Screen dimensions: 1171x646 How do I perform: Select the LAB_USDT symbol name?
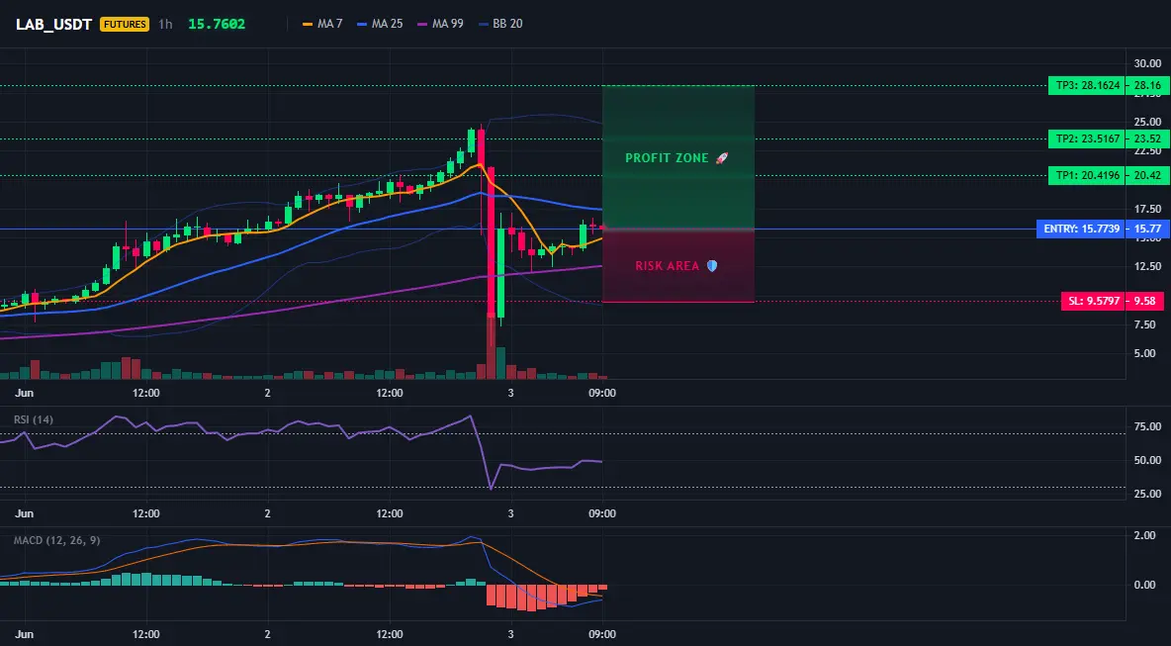pyautogui.click(x=53, y=24)
